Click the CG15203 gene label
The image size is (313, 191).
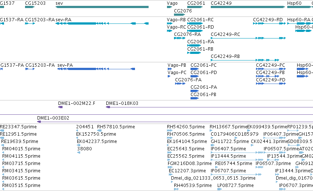pyautogui.click(x=35, y=3)
